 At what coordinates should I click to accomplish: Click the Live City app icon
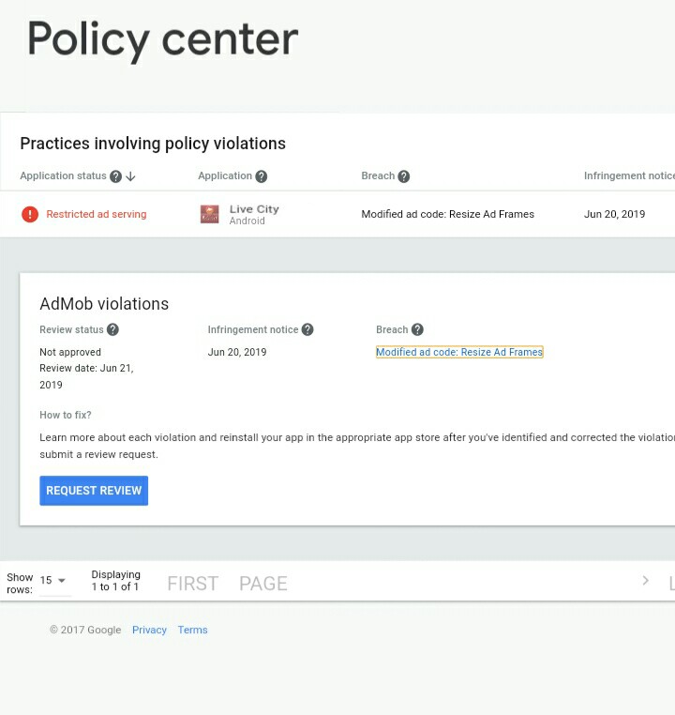pyautogui.click(x=209, y=214)
